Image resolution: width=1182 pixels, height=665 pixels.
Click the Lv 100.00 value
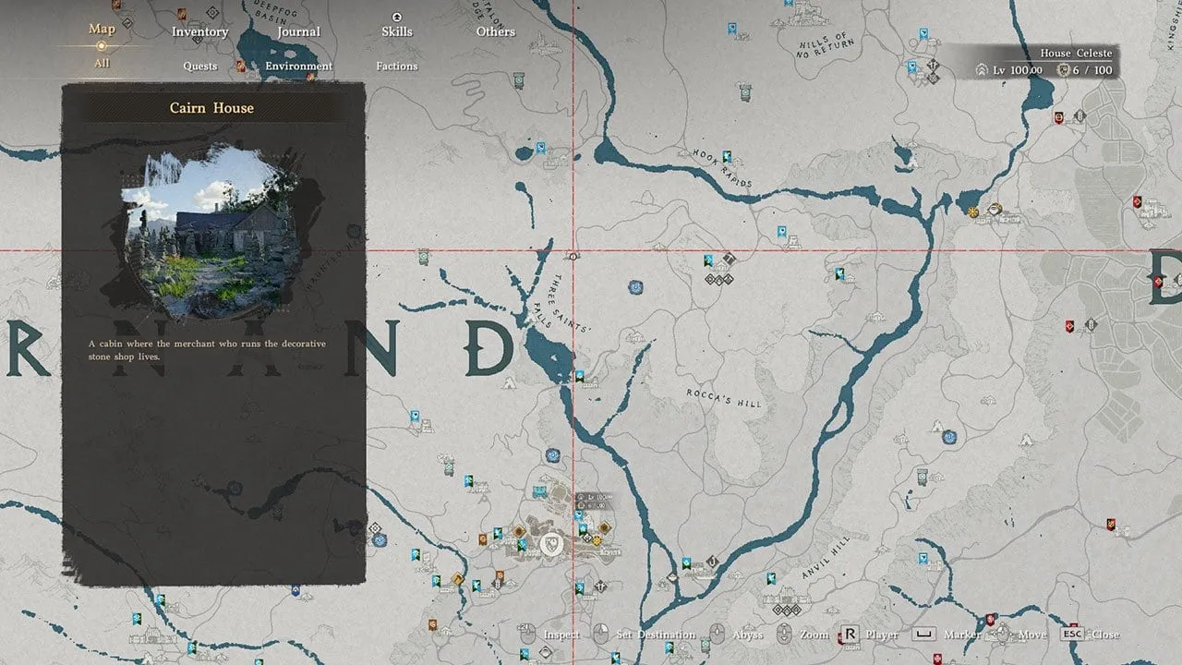point(1019,70)
